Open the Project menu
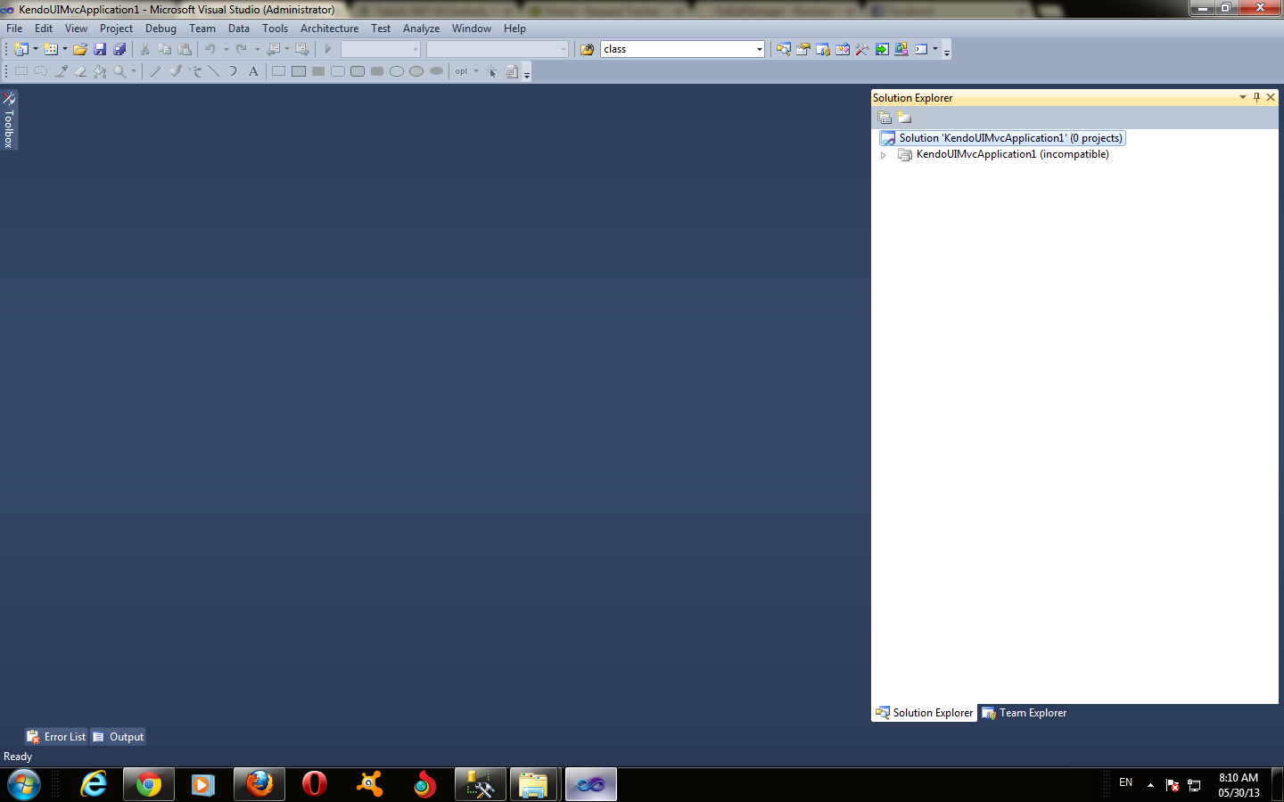The width and height of the screenshot is (1284, 802). [x=116, y=29]
